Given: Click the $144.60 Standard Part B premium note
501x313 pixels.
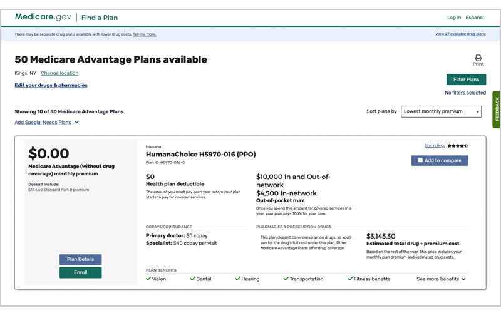Looking at the screenshot, I should [x=58, y=190].
